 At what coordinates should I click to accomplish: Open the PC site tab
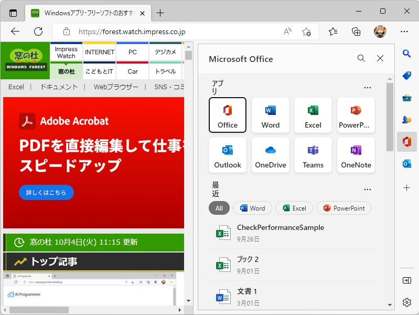(x=133, y=52)
